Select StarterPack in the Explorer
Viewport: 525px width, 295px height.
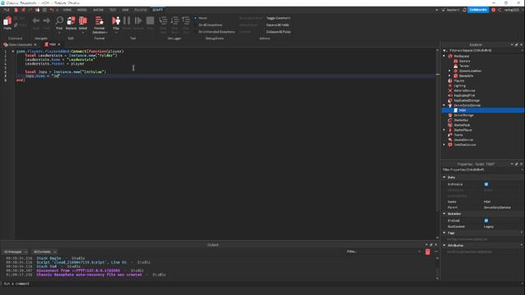coord(462,125)
